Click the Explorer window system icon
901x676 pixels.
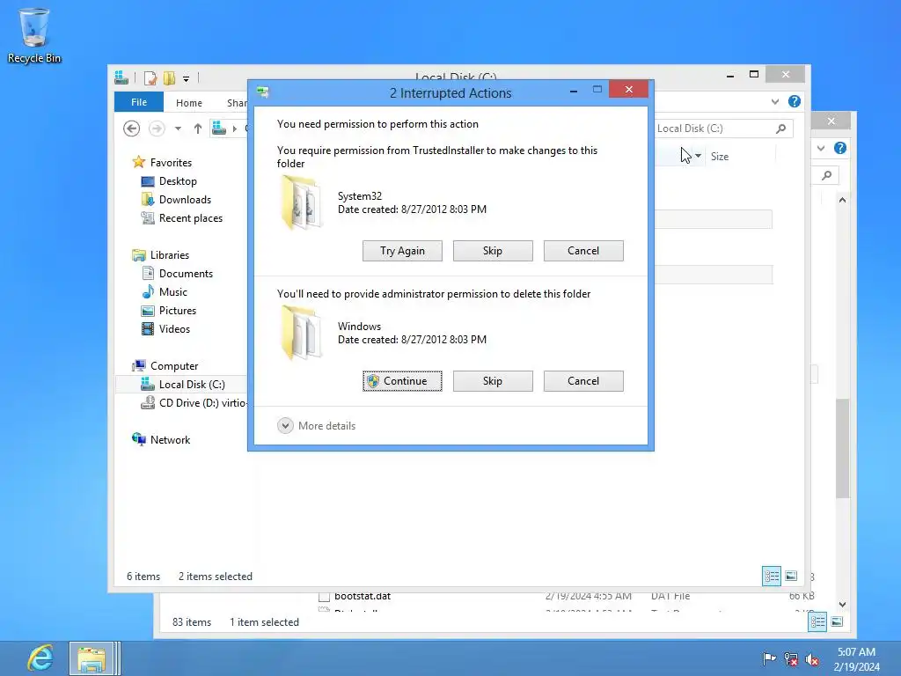coord(121,77)
